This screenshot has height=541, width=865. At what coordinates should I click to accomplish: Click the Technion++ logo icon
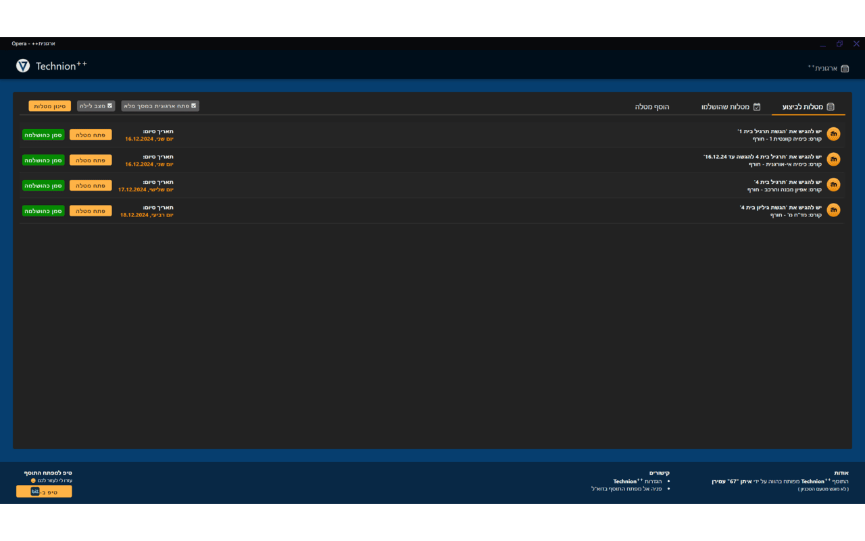[23, 66]
